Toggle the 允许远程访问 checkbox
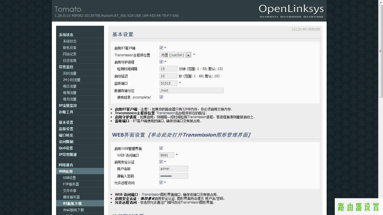Viewport: 383px width, 215px height. (161, 183)
